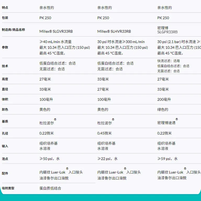The image size is (201, 201).
Task: Click the 蛋白质低结合 adsorption type value
Action: pyautogui.click(x=50, y=188)
